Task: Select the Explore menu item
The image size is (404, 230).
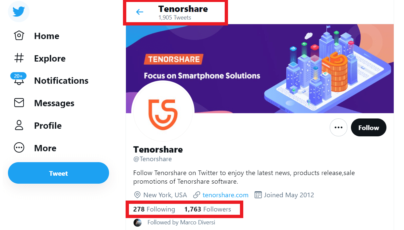Action: [x=50, y=58]
